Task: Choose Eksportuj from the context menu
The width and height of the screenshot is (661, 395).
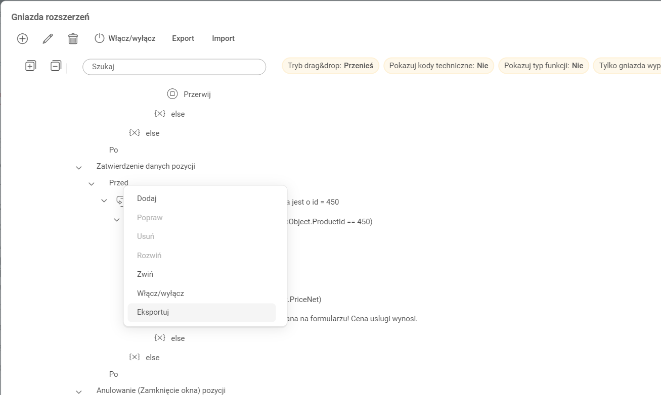Action: [153, 312]
